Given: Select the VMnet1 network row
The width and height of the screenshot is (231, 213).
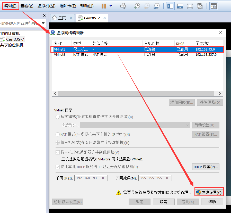Looking at the screenshot, I should pos(137,49).
